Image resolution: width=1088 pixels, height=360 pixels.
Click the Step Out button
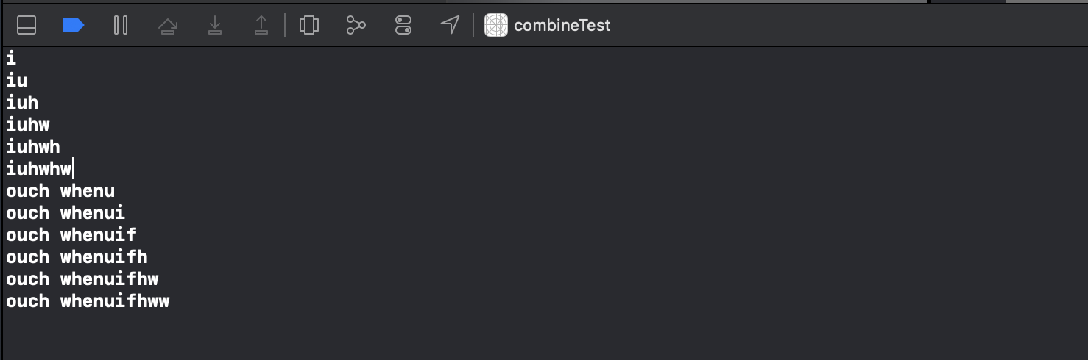click(x=261, y=26)
